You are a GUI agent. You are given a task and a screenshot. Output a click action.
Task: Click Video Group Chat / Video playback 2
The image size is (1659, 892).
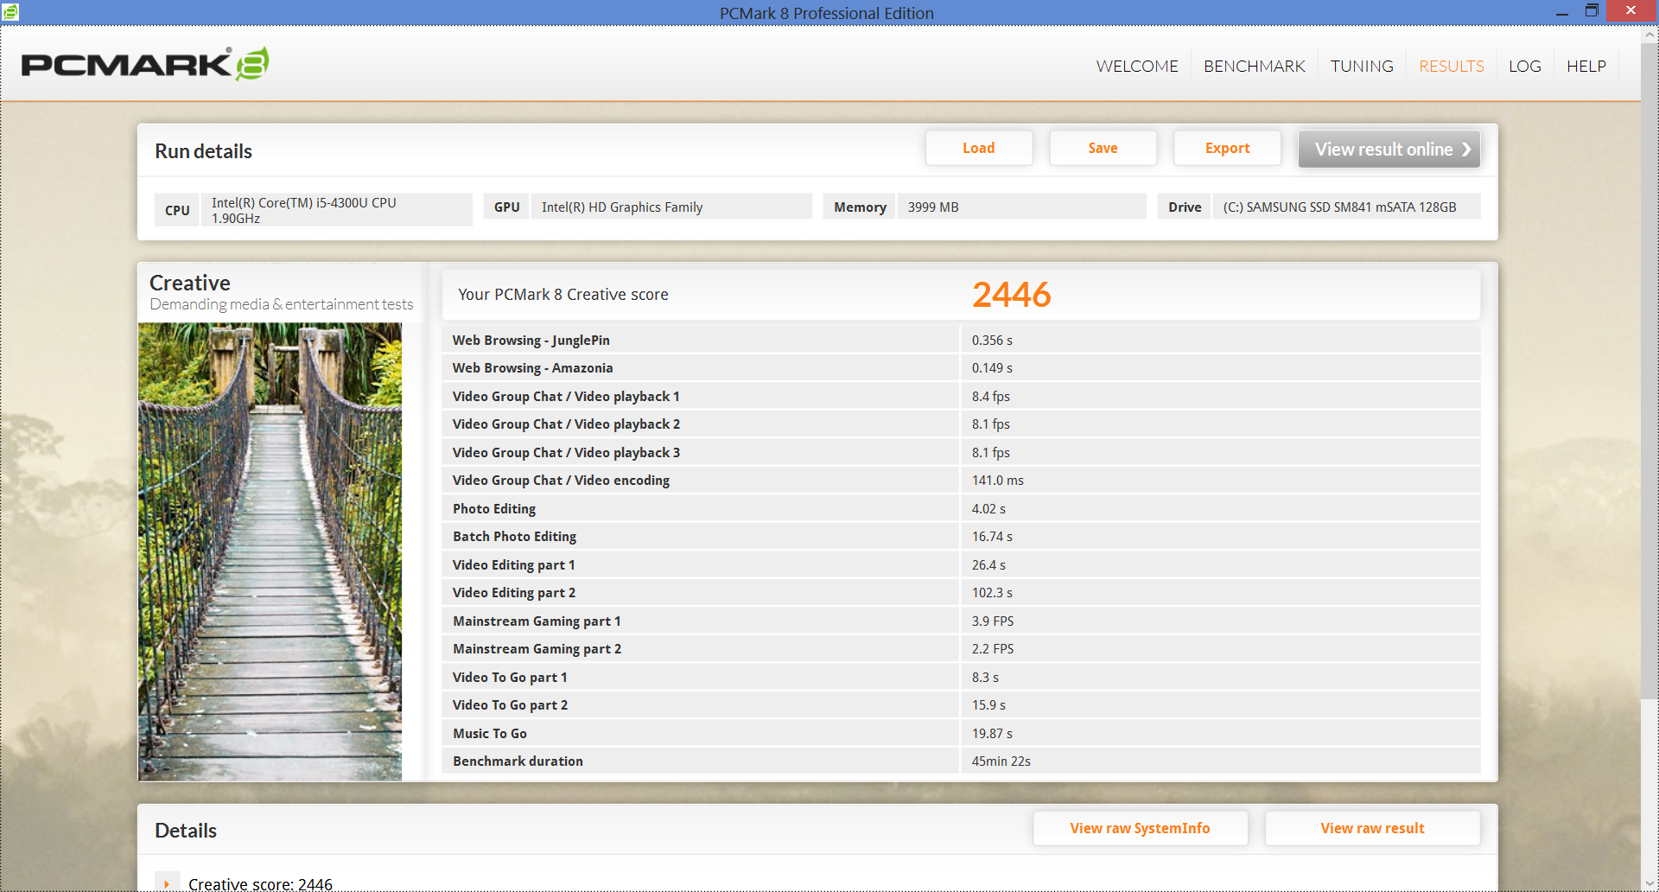(x=961, y=424)
